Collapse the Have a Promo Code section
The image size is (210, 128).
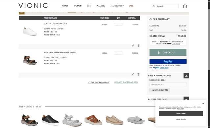(x=186, y=76)
